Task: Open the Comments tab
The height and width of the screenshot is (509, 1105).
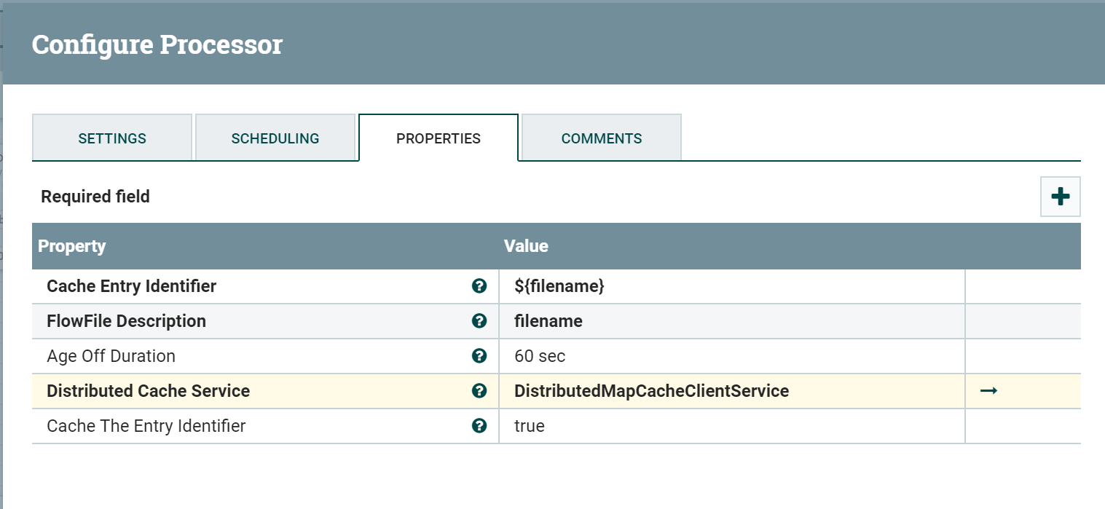Action: 600,138
